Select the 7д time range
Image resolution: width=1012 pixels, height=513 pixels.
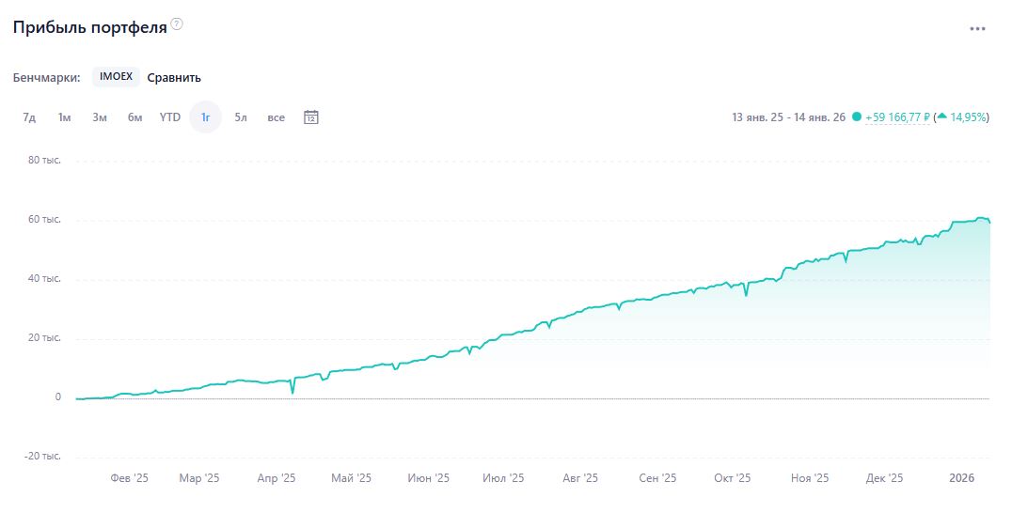(x=29, y=117)
